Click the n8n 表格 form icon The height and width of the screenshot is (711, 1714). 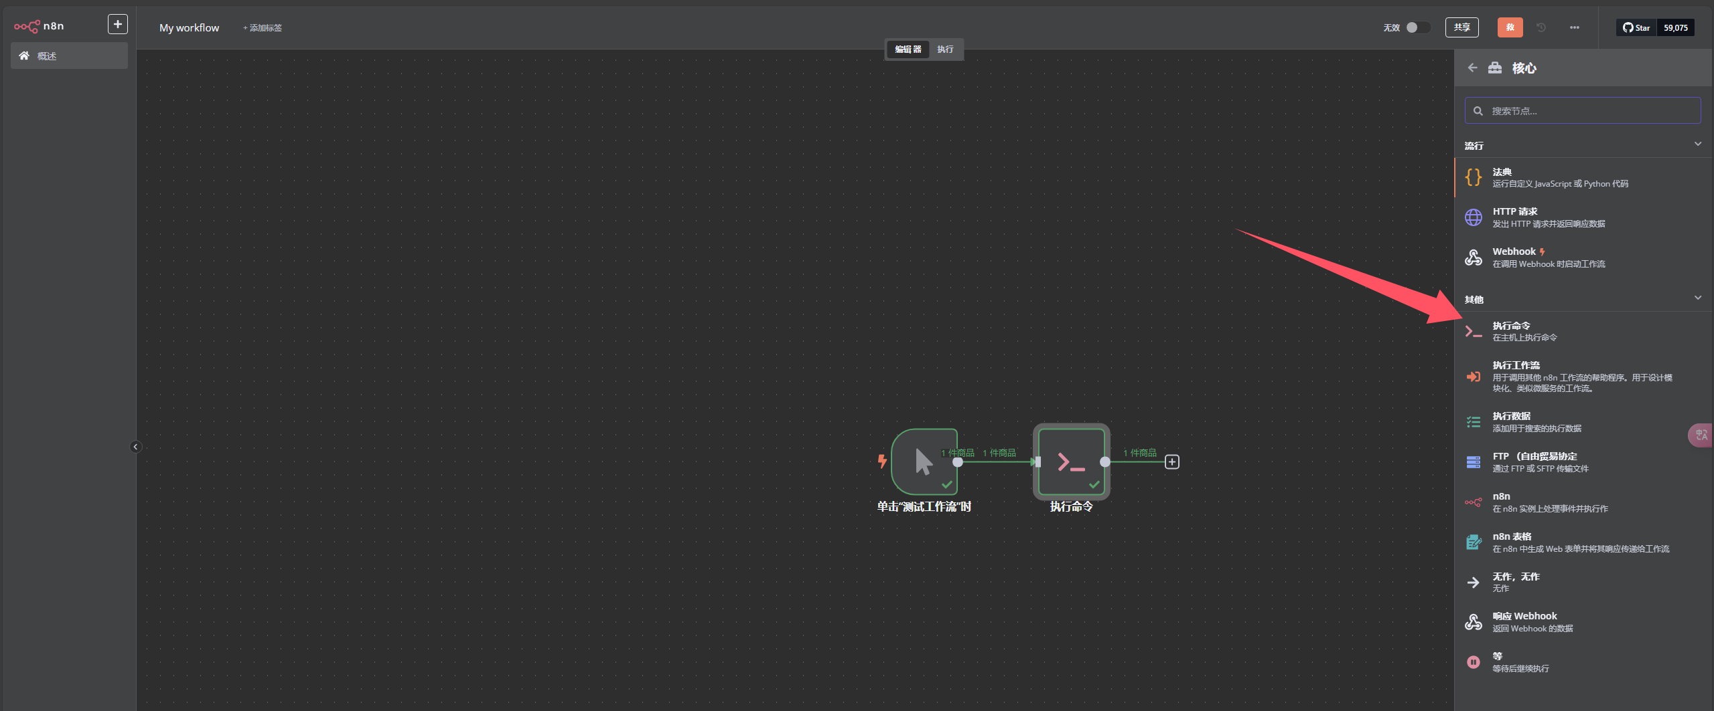1473,542
